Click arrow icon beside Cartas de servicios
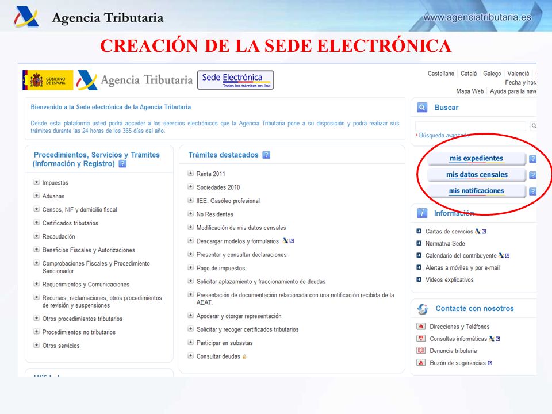 click(419, 231)
